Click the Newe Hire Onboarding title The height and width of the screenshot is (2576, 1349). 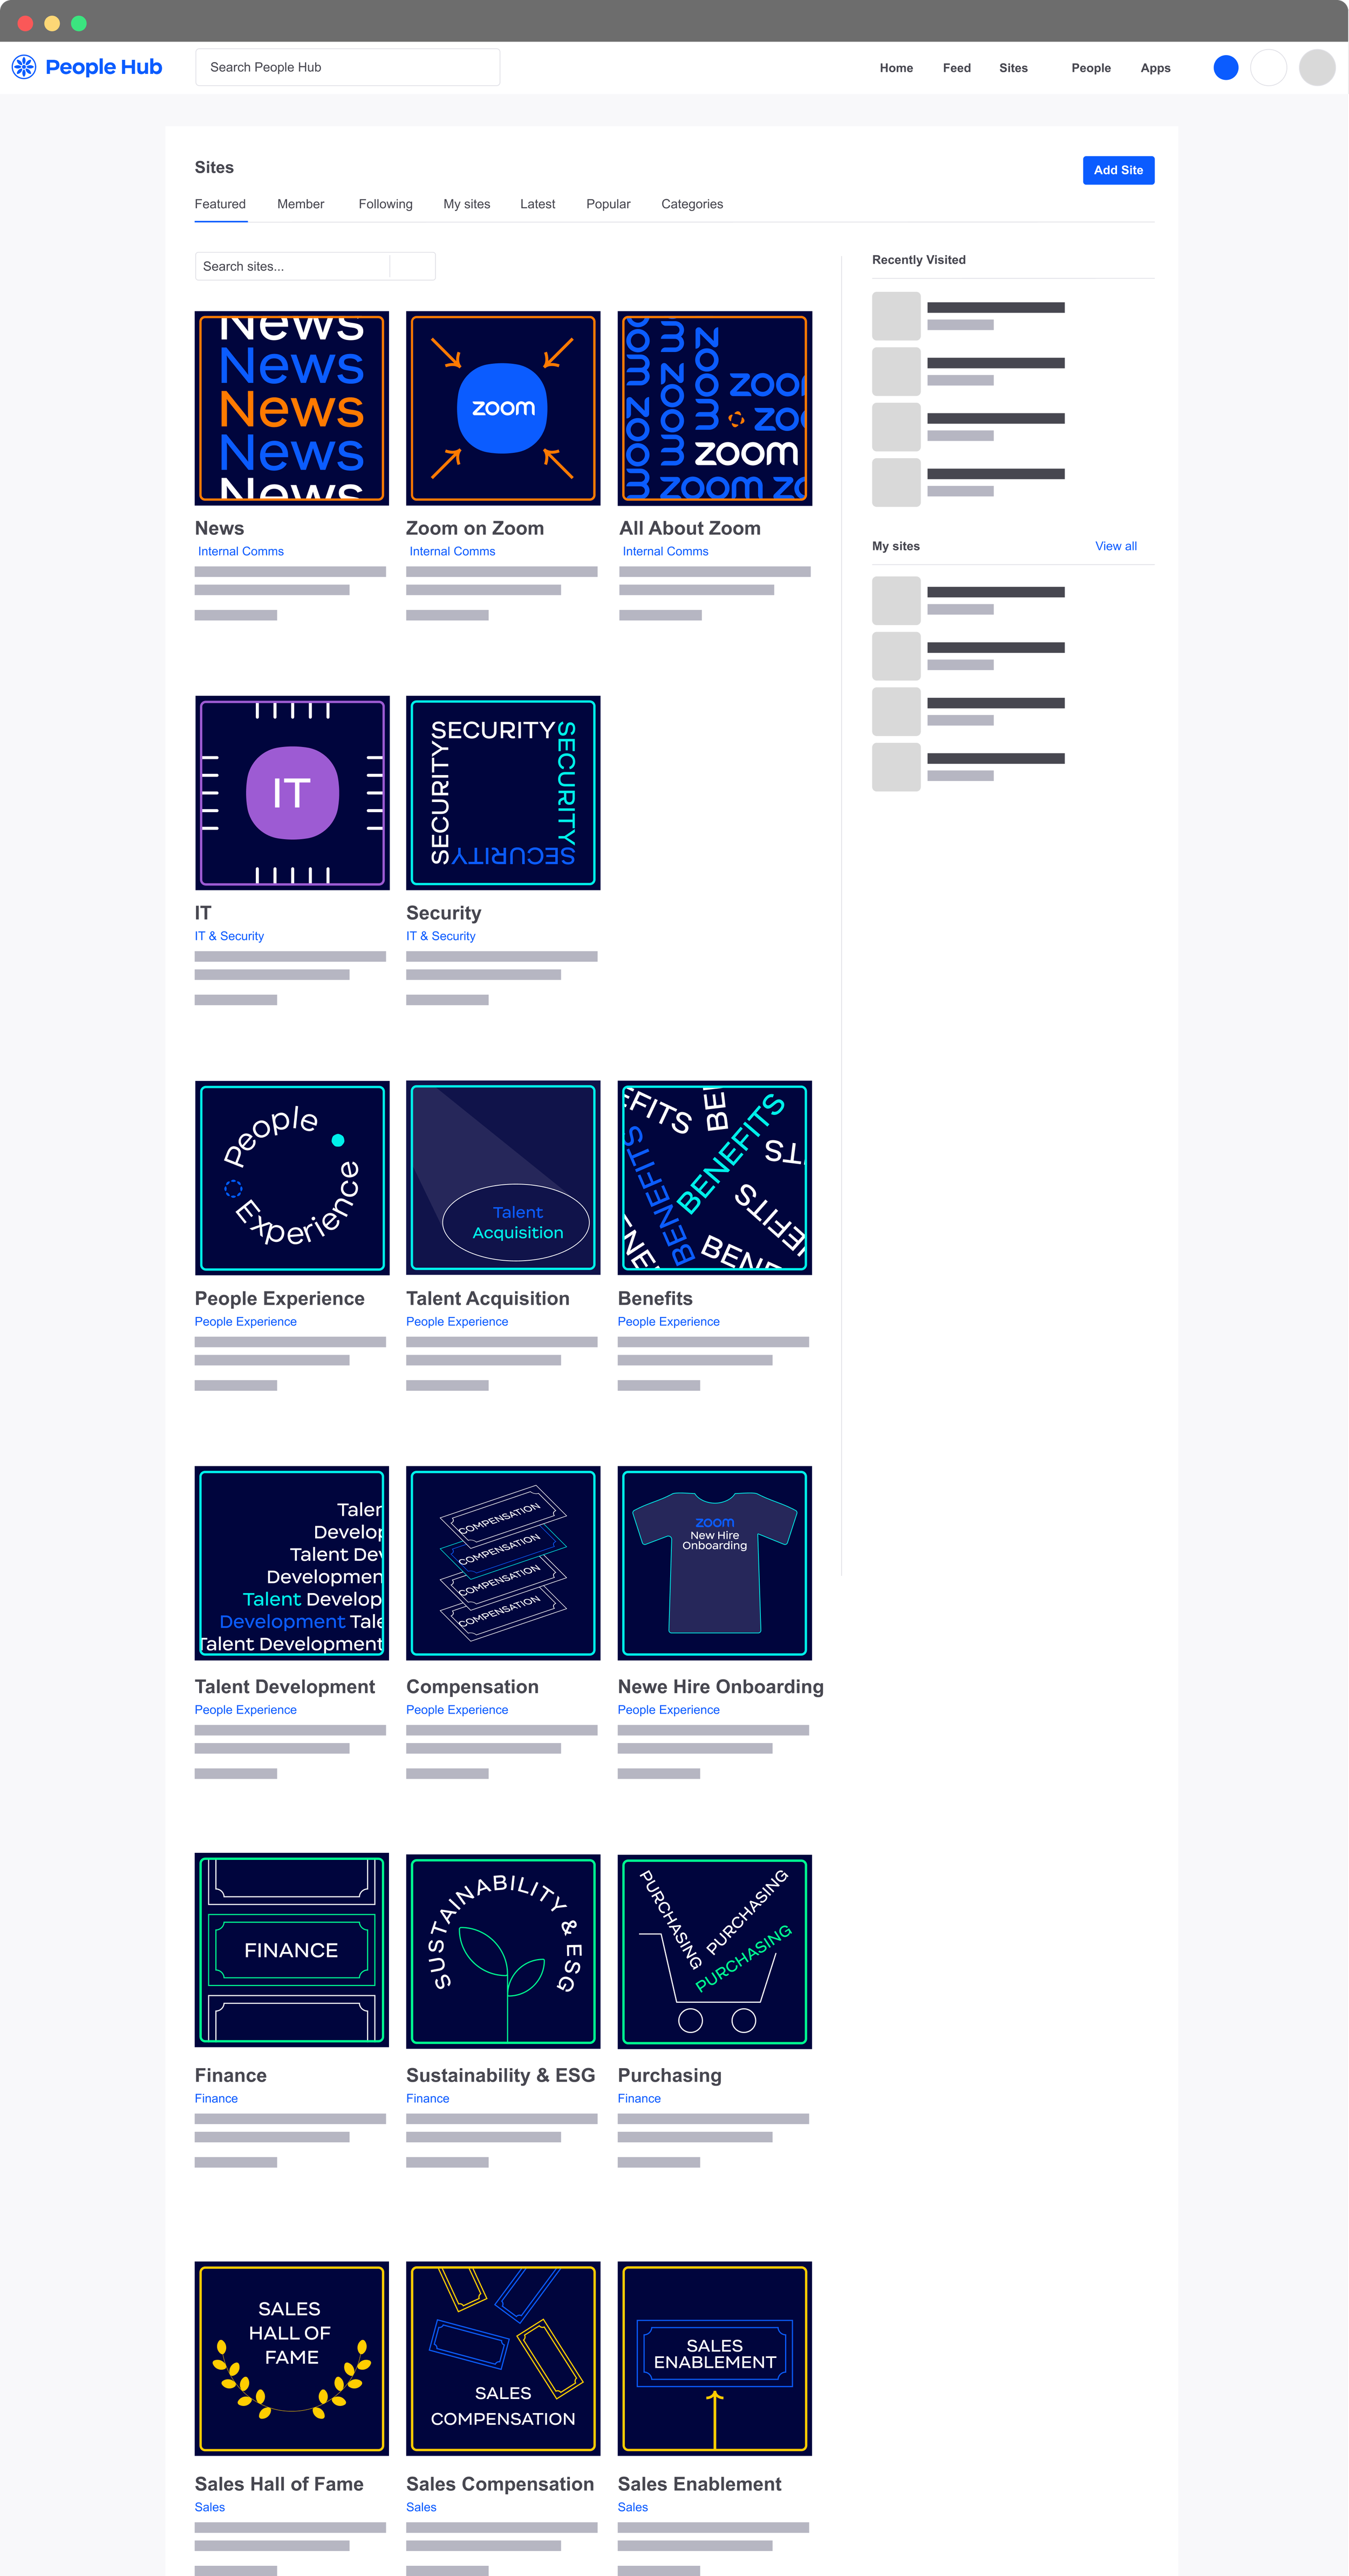click(x=721, y=1687)
